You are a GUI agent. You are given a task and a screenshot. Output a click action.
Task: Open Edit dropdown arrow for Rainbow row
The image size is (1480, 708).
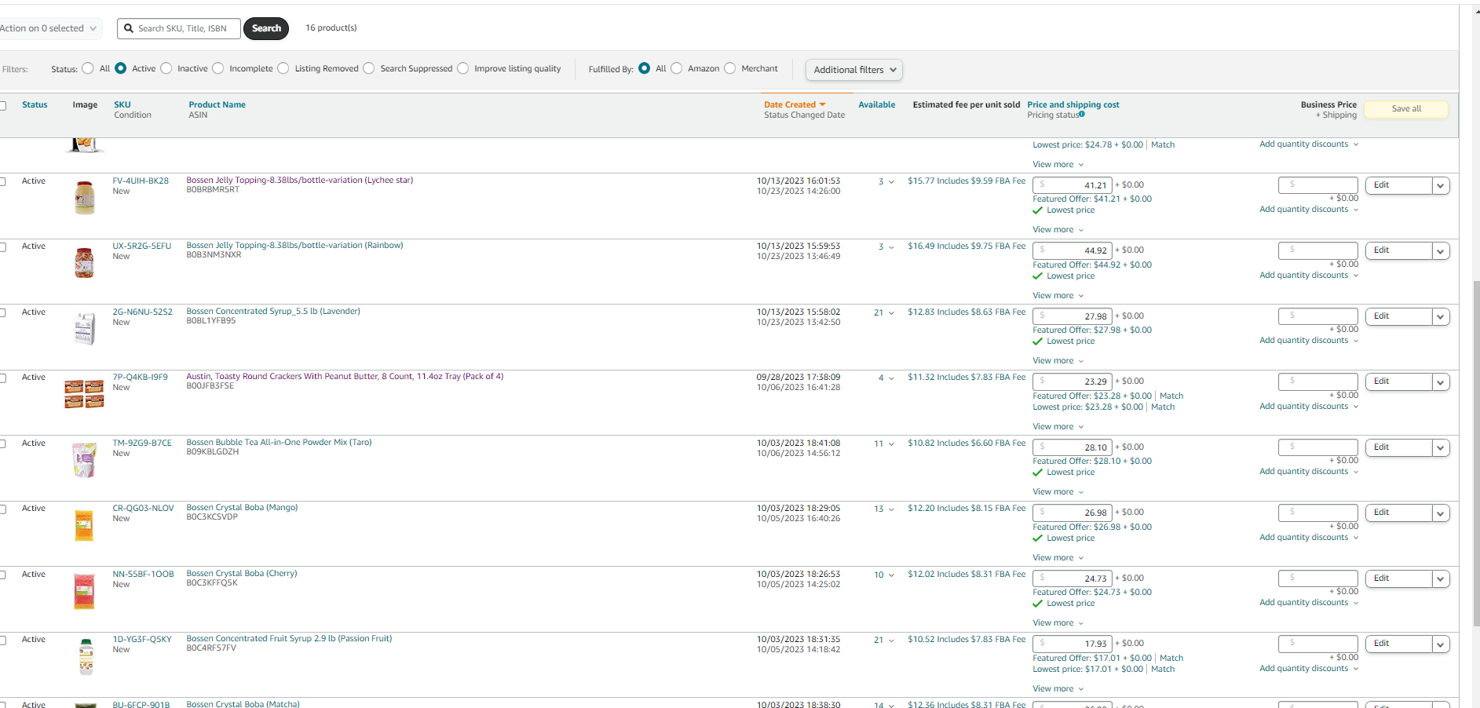coord(1441,251)
